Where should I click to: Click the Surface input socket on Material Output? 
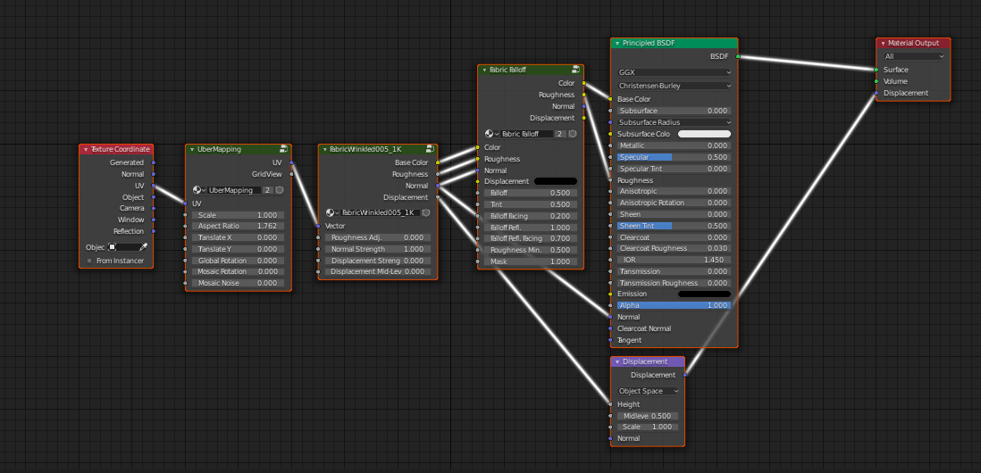point(876,70)
